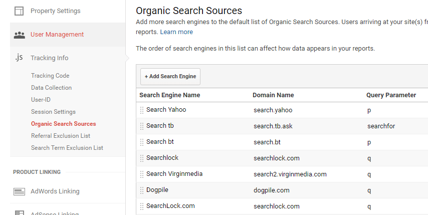Click the drag handle beside Search Virginmedia
The image size is (428, 215).
click(x=142, y=174)
